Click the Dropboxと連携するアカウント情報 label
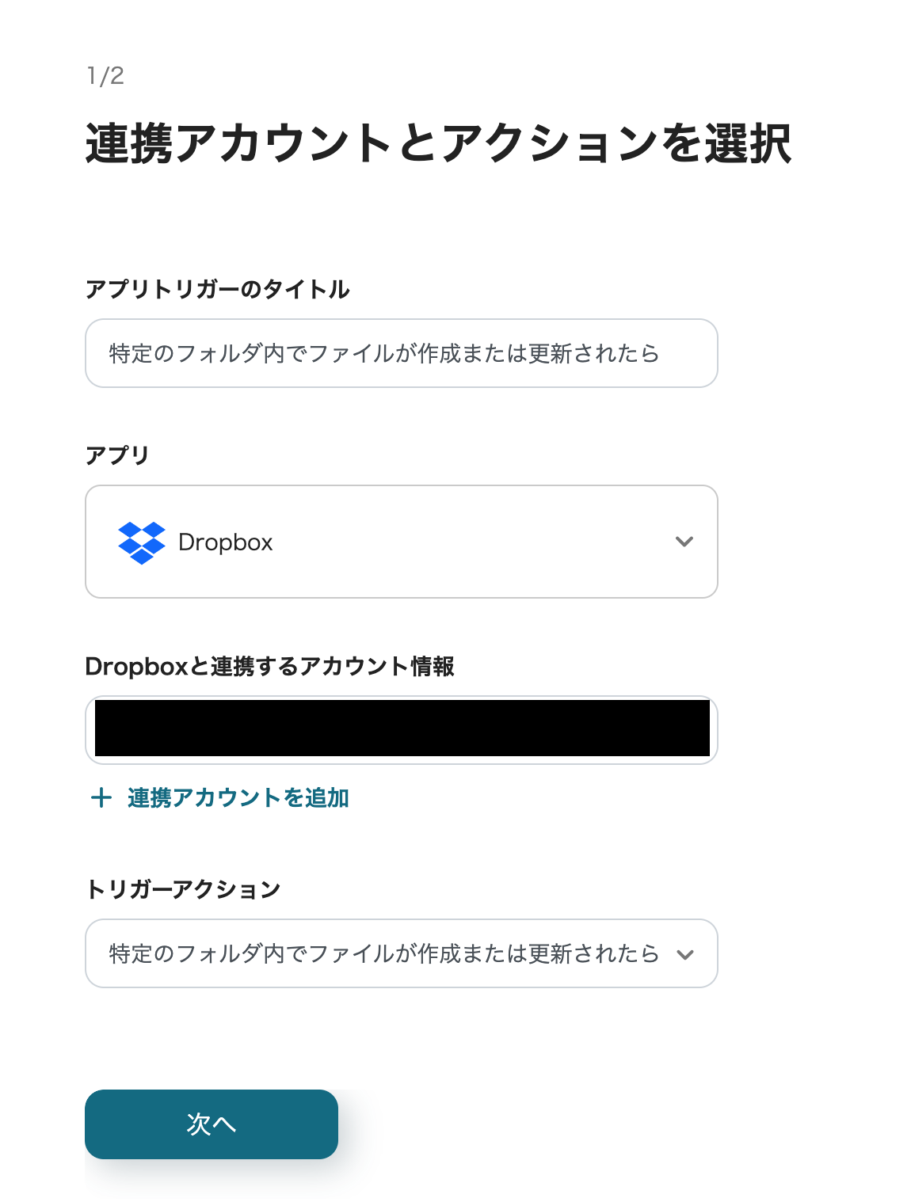This screenshot has height=1202, width=911. (x=269, y=667)
